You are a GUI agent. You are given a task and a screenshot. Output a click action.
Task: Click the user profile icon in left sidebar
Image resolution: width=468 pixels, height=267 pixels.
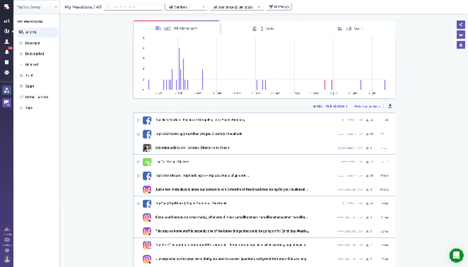(x=6, y=41)
